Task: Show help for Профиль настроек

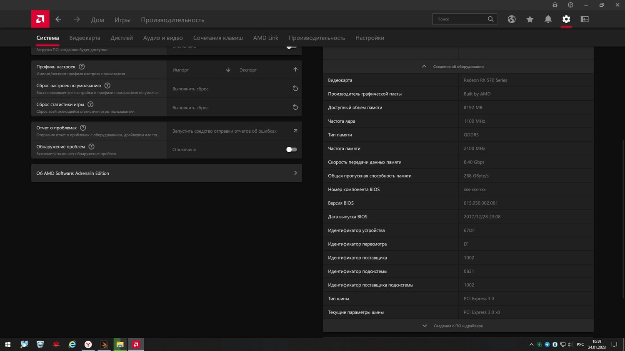Action: pos(82,67)
